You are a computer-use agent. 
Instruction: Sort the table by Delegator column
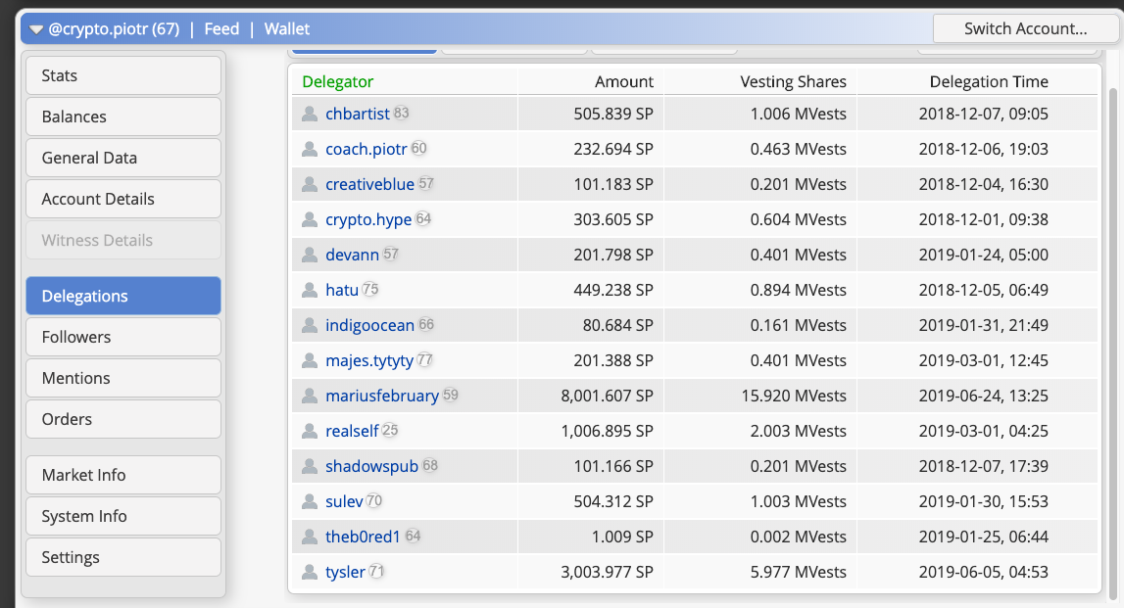click(x=337, y=82)
